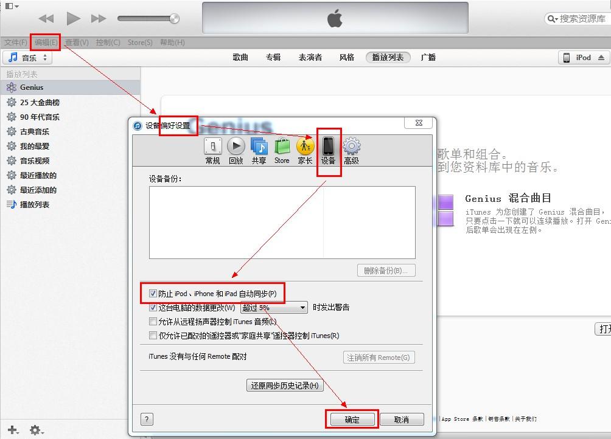Enable 仅允许已配对的遥控器 checkbox
Screen dimensions: 611x439
coord(153,336)
